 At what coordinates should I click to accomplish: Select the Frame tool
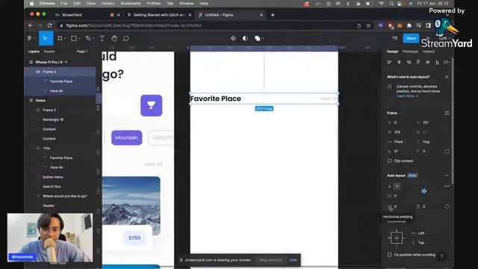click(60, 38)
